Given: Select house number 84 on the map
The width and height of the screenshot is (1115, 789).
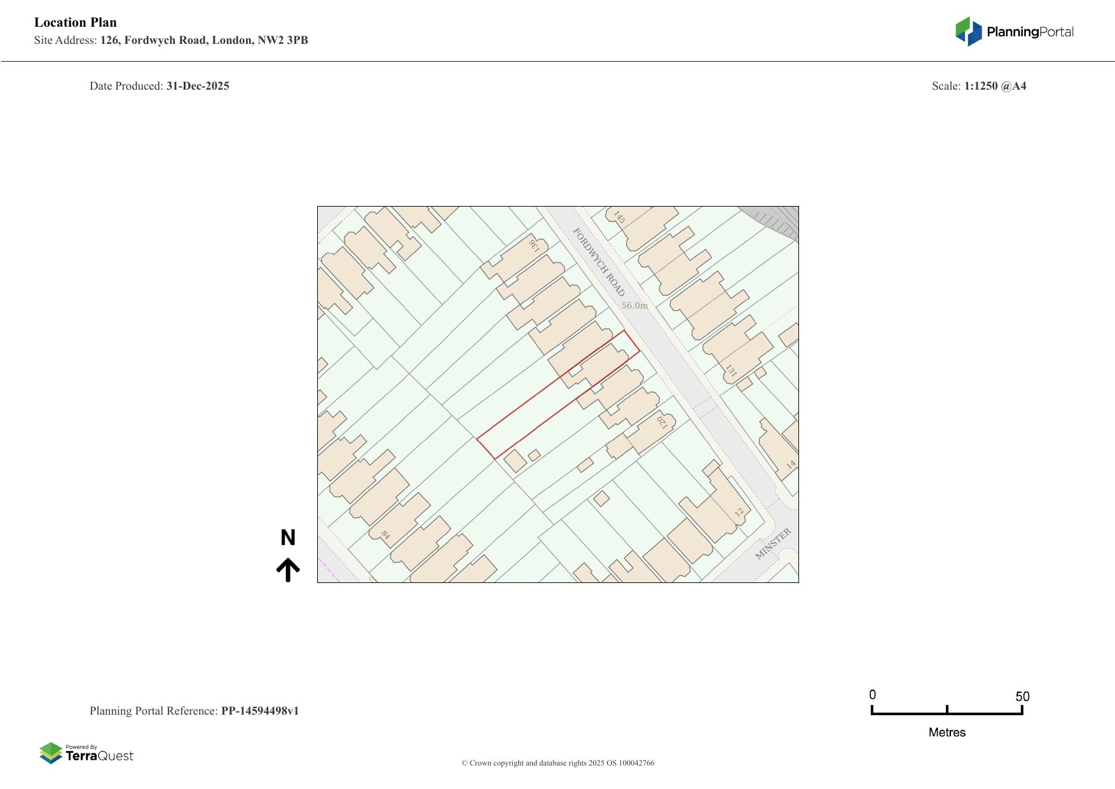Looking at the screenshot, I should (x=385, y=535).
